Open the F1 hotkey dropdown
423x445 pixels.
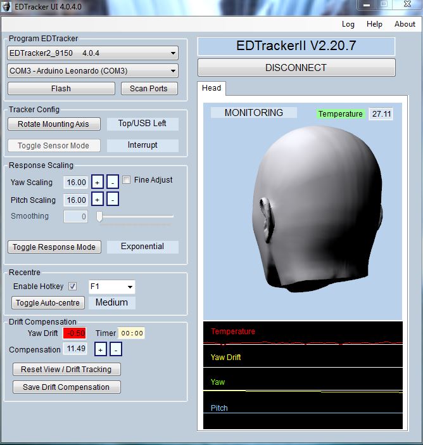click(x=112, y=287)
